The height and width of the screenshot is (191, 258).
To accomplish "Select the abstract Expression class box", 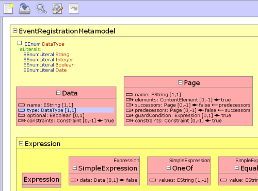I will (42, 180).
